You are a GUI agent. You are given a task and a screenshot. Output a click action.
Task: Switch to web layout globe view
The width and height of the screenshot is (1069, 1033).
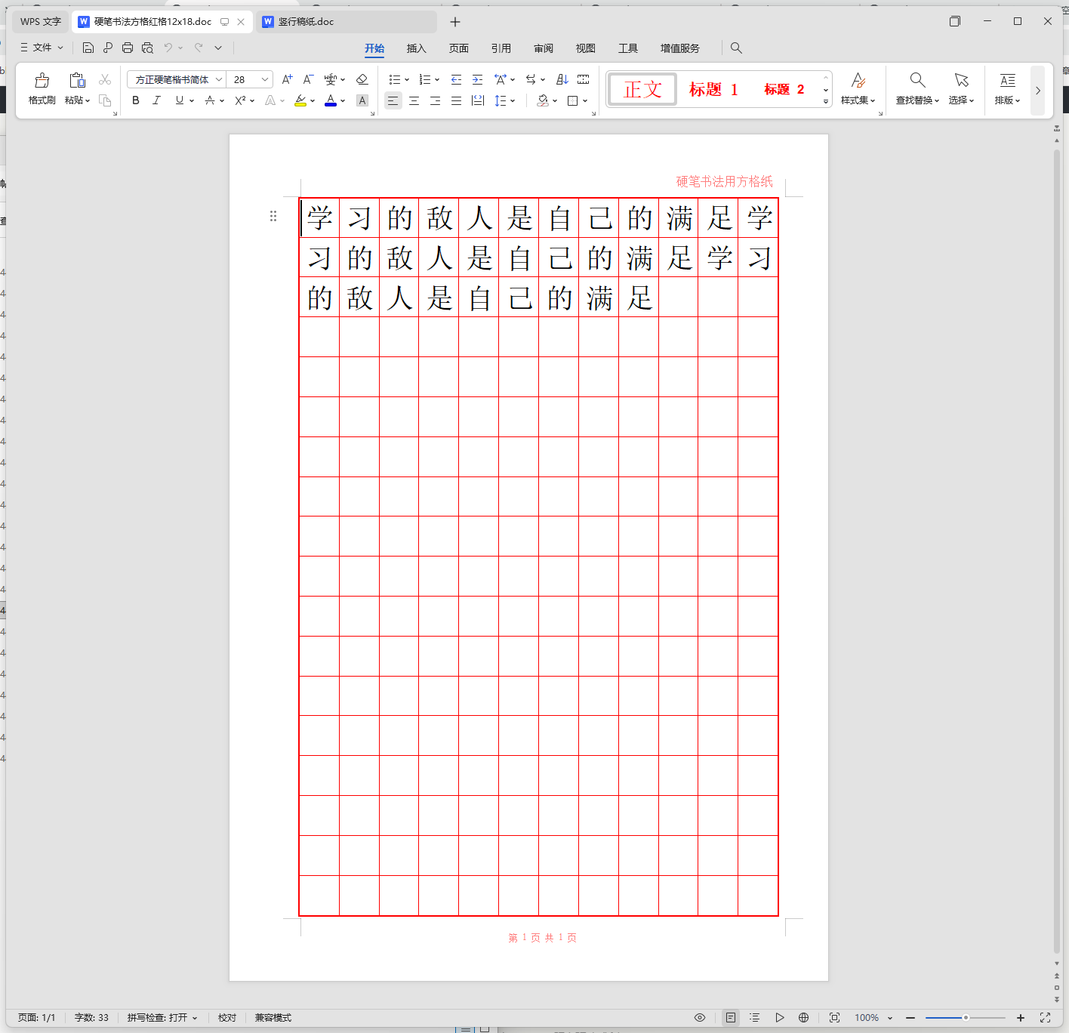pyautogui.click(x=803, y=1017)
